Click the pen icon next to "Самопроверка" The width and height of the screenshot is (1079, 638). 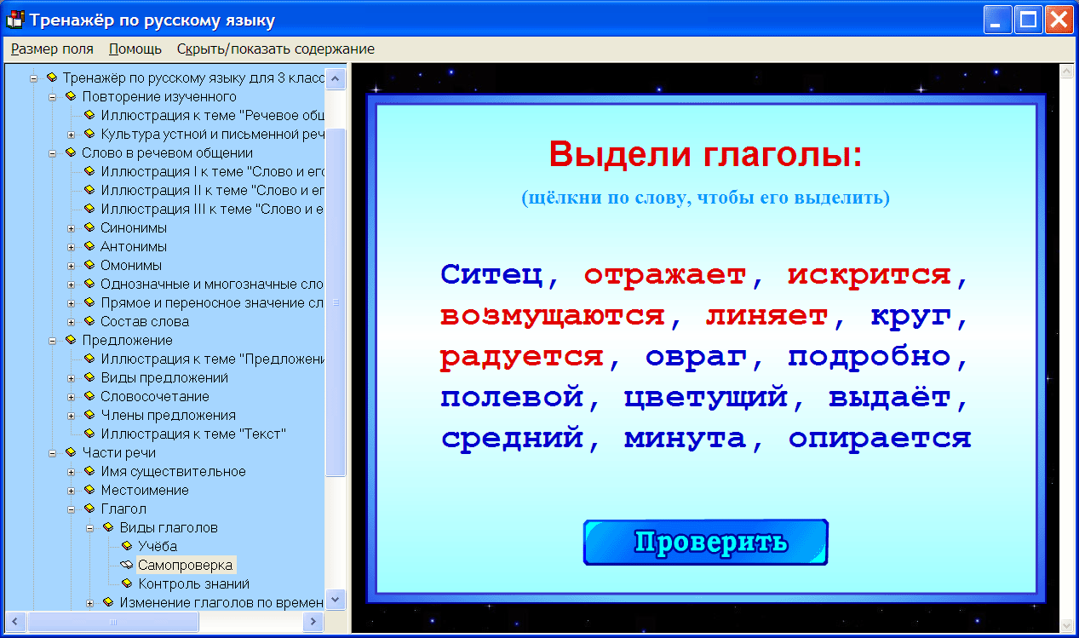[125, 565]
